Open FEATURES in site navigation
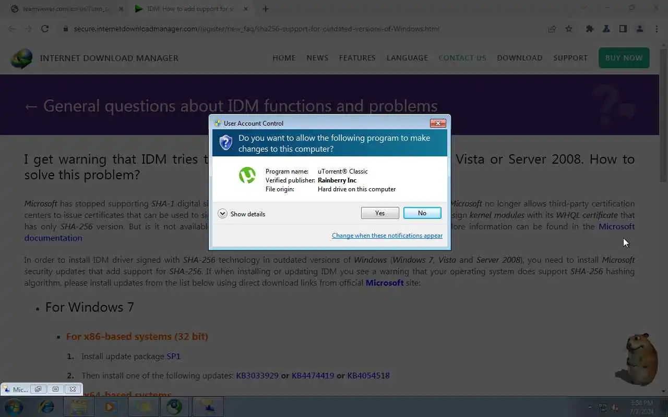Screen dimensions: 668x417 coord(357,58)
